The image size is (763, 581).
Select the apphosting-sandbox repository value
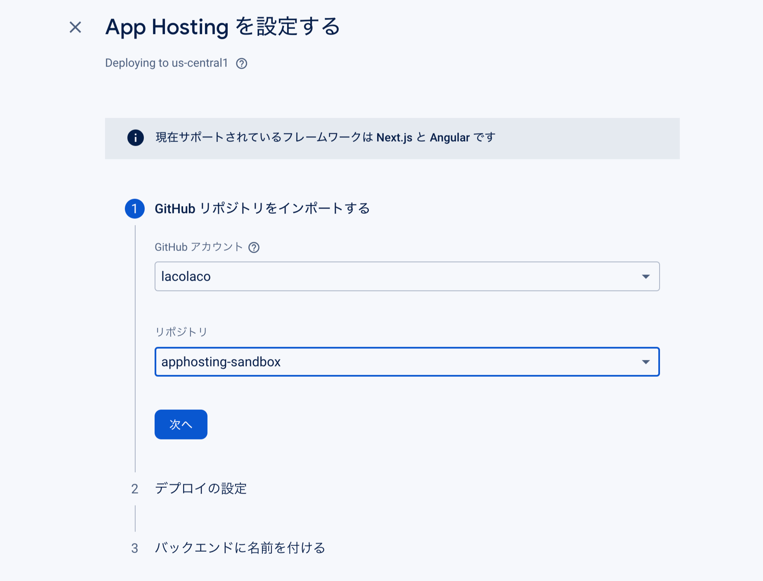click(x=221, y=362)
